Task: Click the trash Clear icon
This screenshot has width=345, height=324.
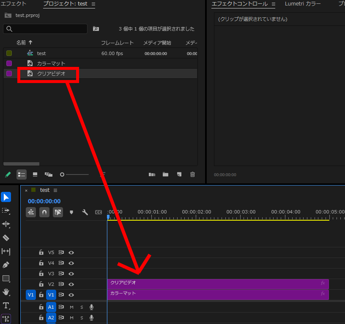Action: coord(192,174)
